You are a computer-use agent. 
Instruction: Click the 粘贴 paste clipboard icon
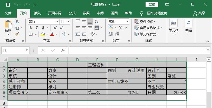(8, 24)
